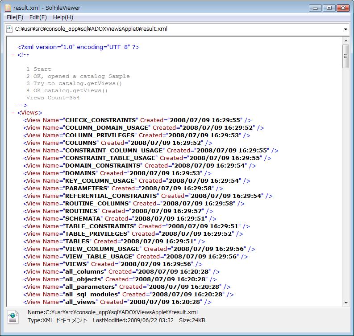Click the ROUTINE_COLUMNS view row
Screen dimensions: 354x336
pyautogui.click(x=133, y=204)
